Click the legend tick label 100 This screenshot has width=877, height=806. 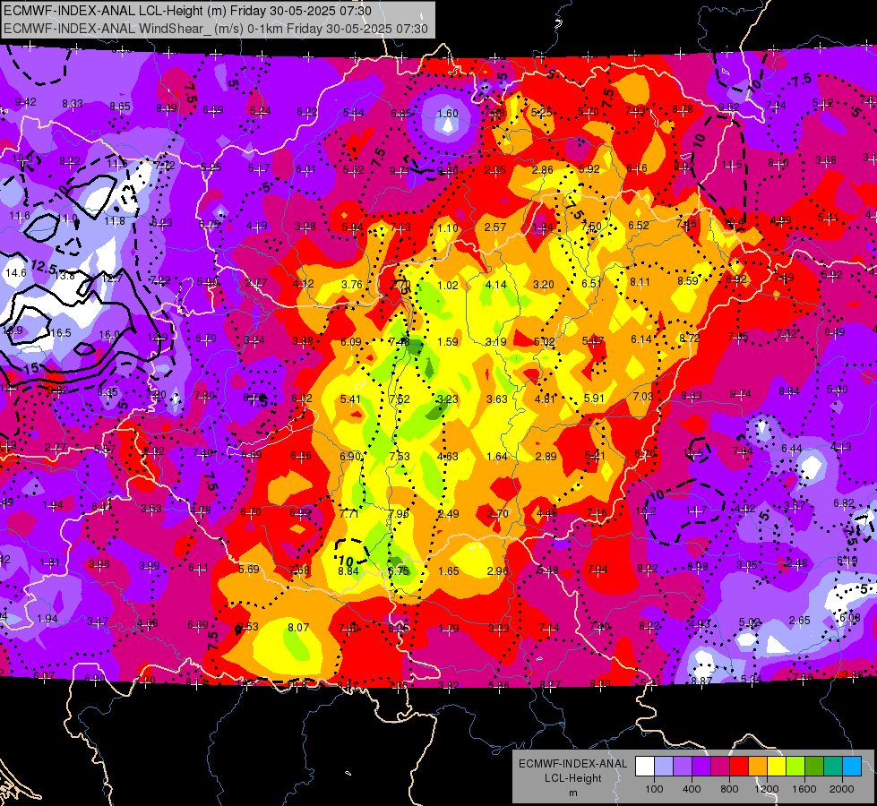pyautogui.click(x=654, y=789)
